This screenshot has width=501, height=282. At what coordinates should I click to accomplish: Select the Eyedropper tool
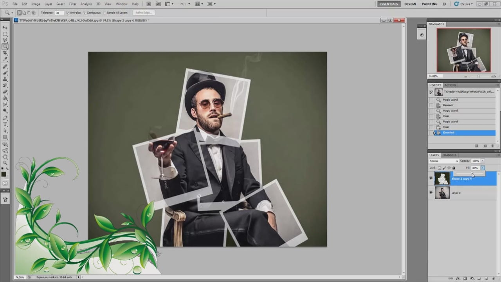[5, 59]
